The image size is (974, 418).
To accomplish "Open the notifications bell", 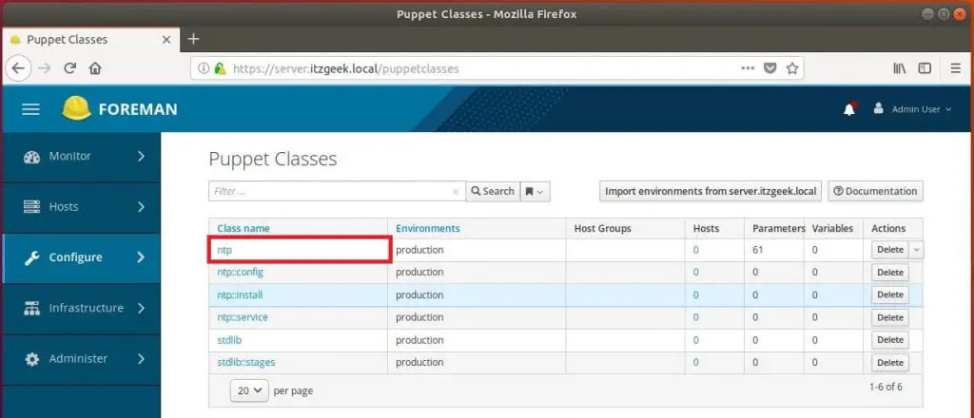I will 849,109.
